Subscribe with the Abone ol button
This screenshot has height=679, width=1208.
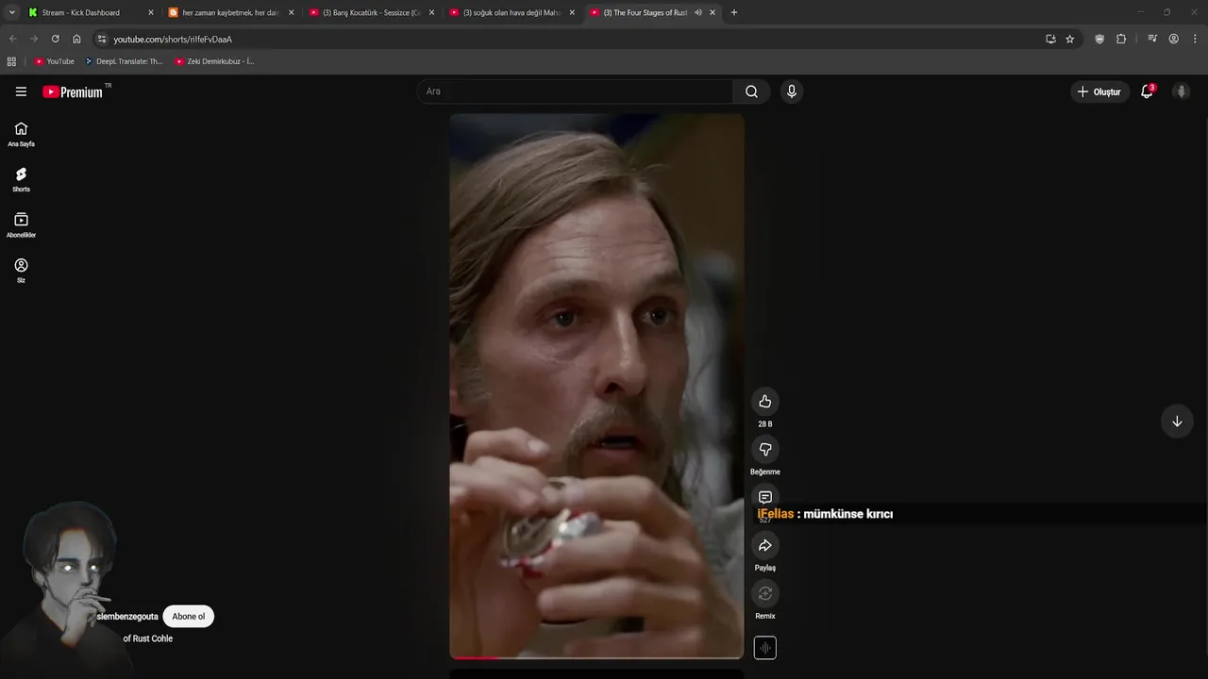coord(189,617)
